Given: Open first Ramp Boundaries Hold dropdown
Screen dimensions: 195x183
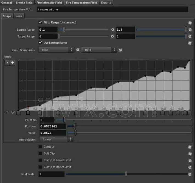Looking at the screenshot, I should pyautogui.click(x=56, y=50).
